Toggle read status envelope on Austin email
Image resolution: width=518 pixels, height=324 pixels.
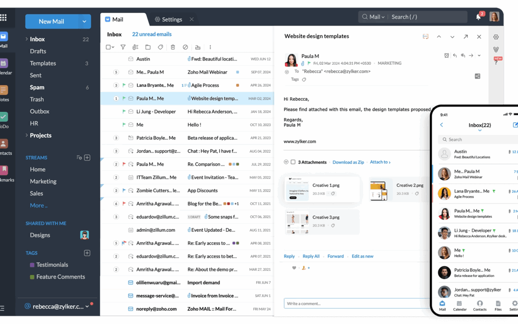131,59
